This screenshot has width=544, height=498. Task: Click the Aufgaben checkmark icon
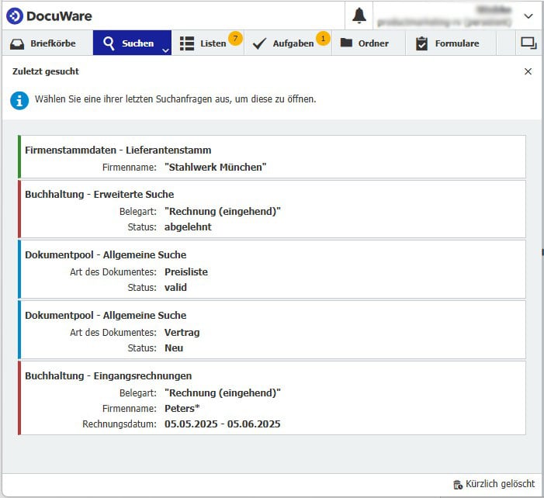pos(259,43)
